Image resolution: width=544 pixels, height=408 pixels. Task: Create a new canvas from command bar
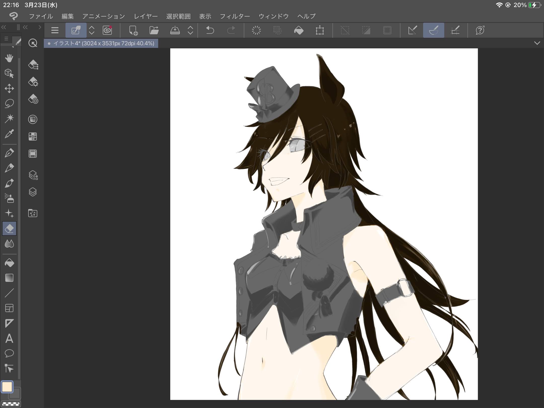(x=133, y=30)
